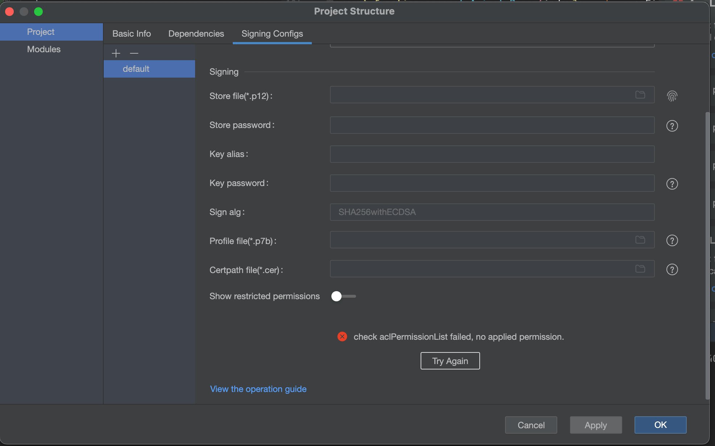Screen dimensions: 715x446
Task: Click the Signing section header
Action: tap(224, 72)
